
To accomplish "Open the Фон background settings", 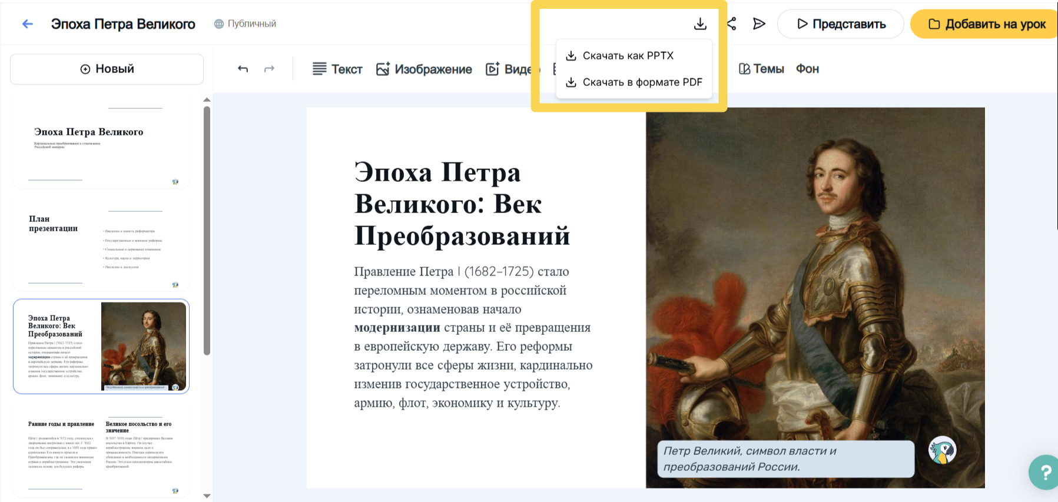I will click(807, 69).
